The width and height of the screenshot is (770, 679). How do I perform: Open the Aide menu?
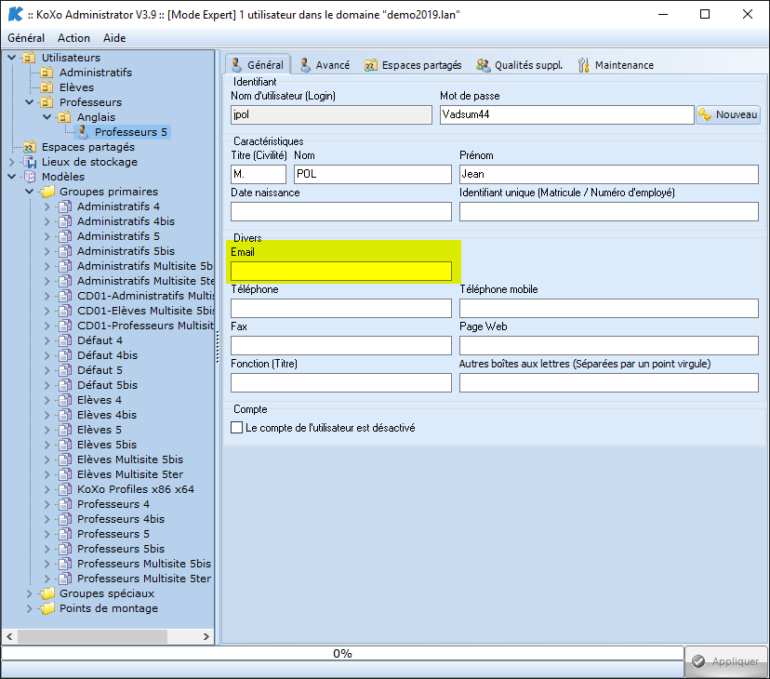click(114, 38)
